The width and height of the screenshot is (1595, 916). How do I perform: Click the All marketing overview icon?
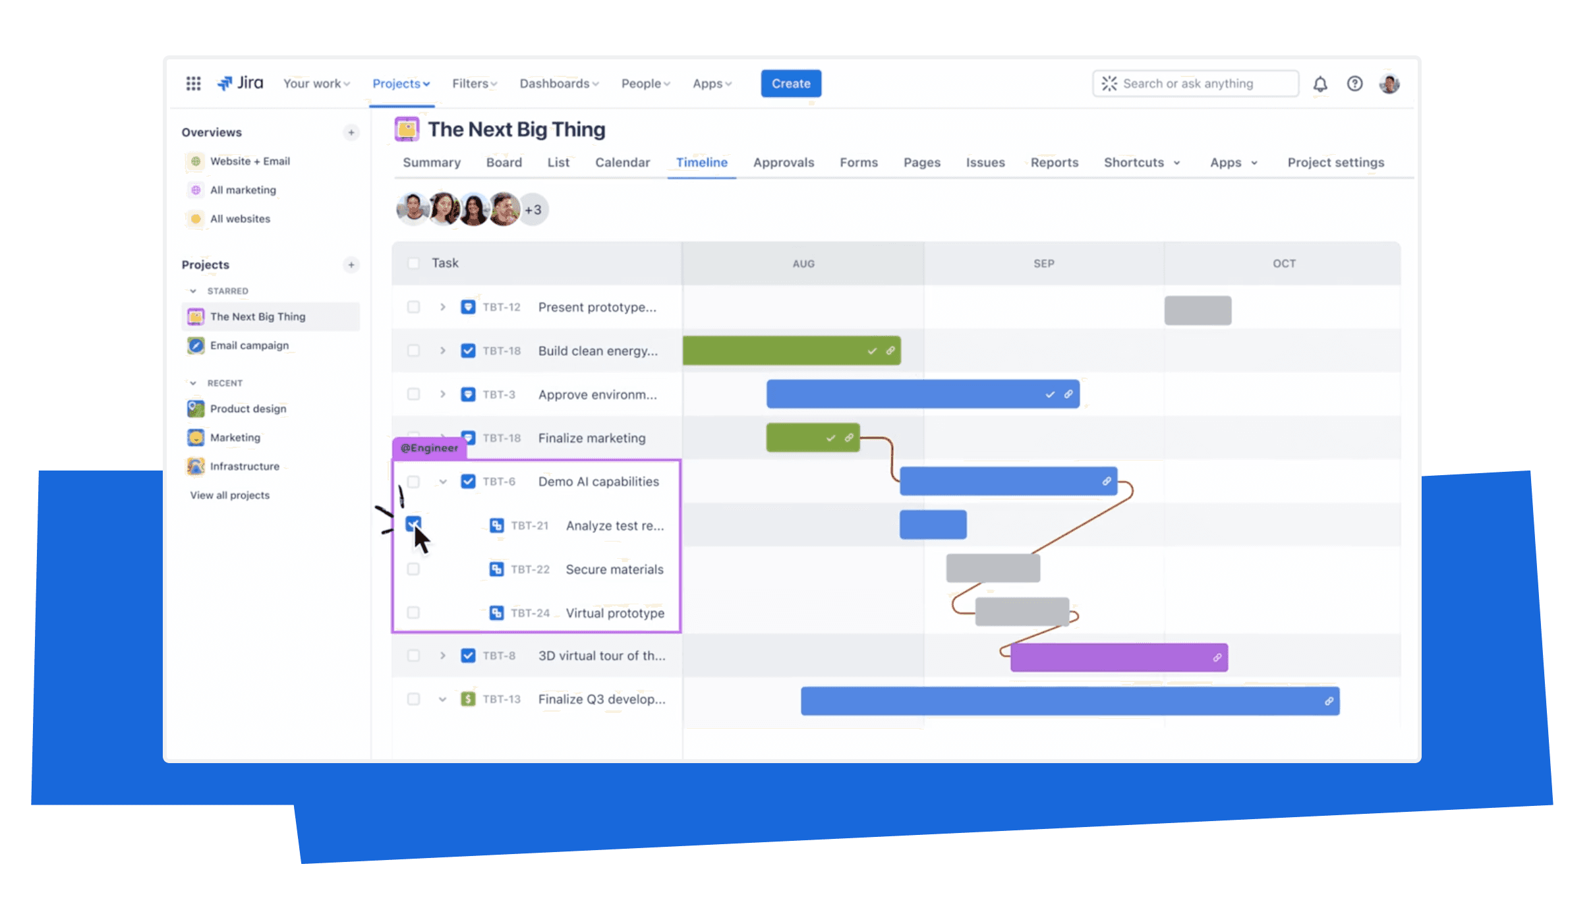point(196,190)
